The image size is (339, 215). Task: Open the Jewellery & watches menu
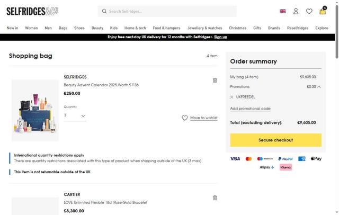(204, 28)
